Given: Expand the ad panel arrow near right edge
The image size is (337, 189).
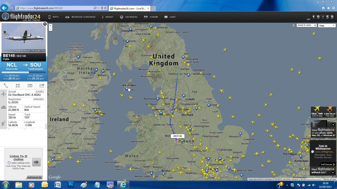Looking at the screenshot, I should [333, 124].
